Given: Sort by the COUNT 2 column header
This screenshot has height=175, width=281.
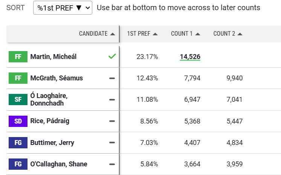Looking at the screenshot, I should pyautogui.click(x=228, y=34).
